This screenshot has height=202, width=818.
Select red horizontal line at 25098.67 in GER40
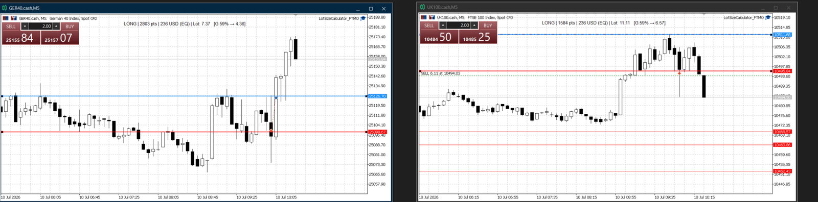tap(184, 132)
